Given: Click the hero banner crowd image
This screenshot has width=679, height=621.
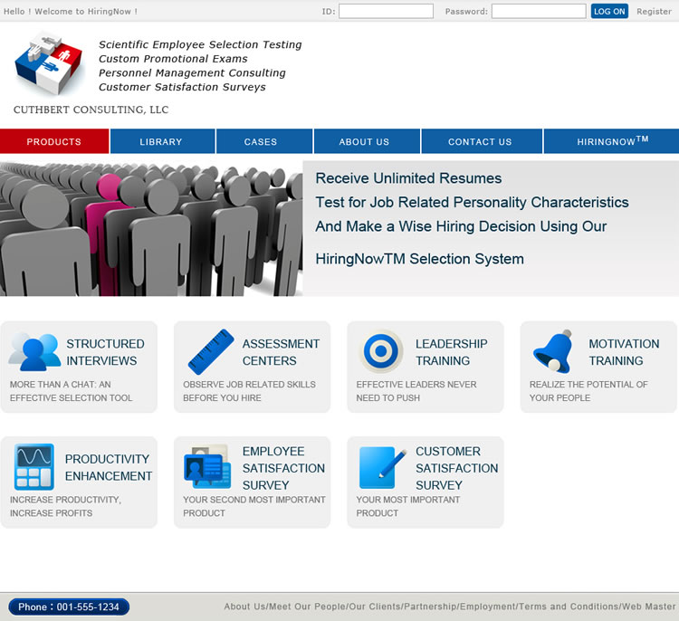Looking at the screenshot, I should 151,228.
